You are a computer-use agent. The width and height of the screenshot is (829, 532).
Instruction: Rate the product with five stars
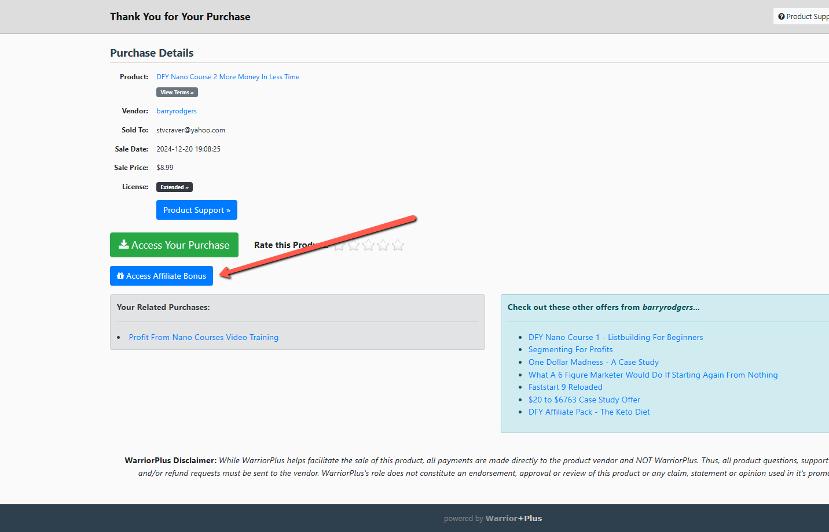[x=398, y=245]
